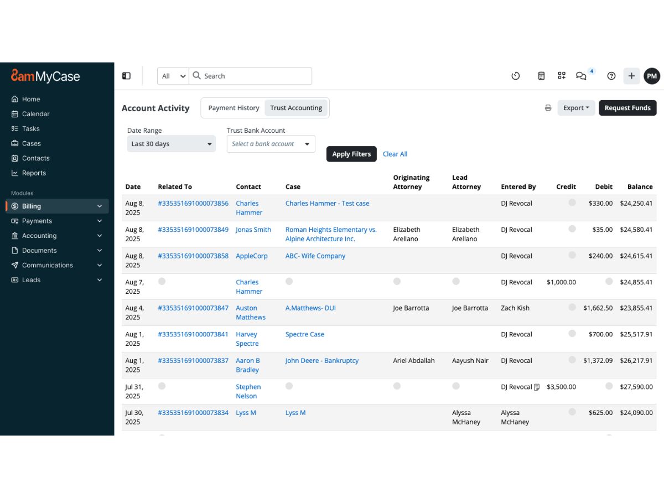Open the Date Range Last 30 days dropdown
Screen dimensions: 664x498
pyautogui.click(x=172, y=144)
